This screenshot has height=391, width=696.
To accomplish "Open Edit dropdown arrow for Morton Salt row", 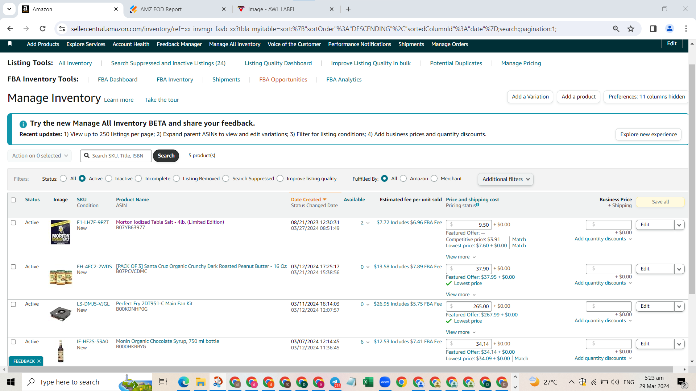I will [679, 225].
